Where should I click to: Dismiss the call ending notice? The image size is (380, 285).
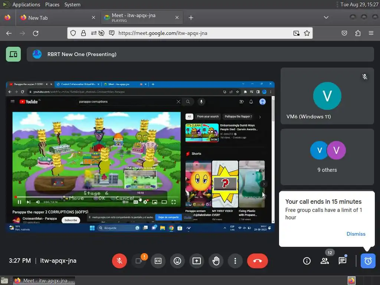point(356,234)
